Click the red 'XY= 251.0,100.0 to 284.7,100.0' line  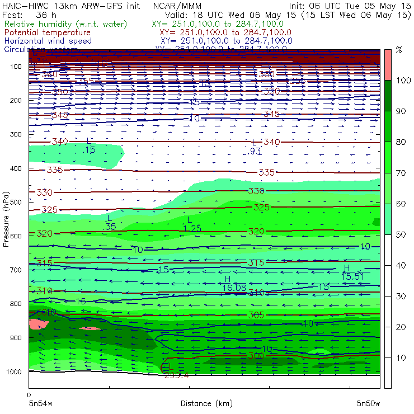pos(225,32)
